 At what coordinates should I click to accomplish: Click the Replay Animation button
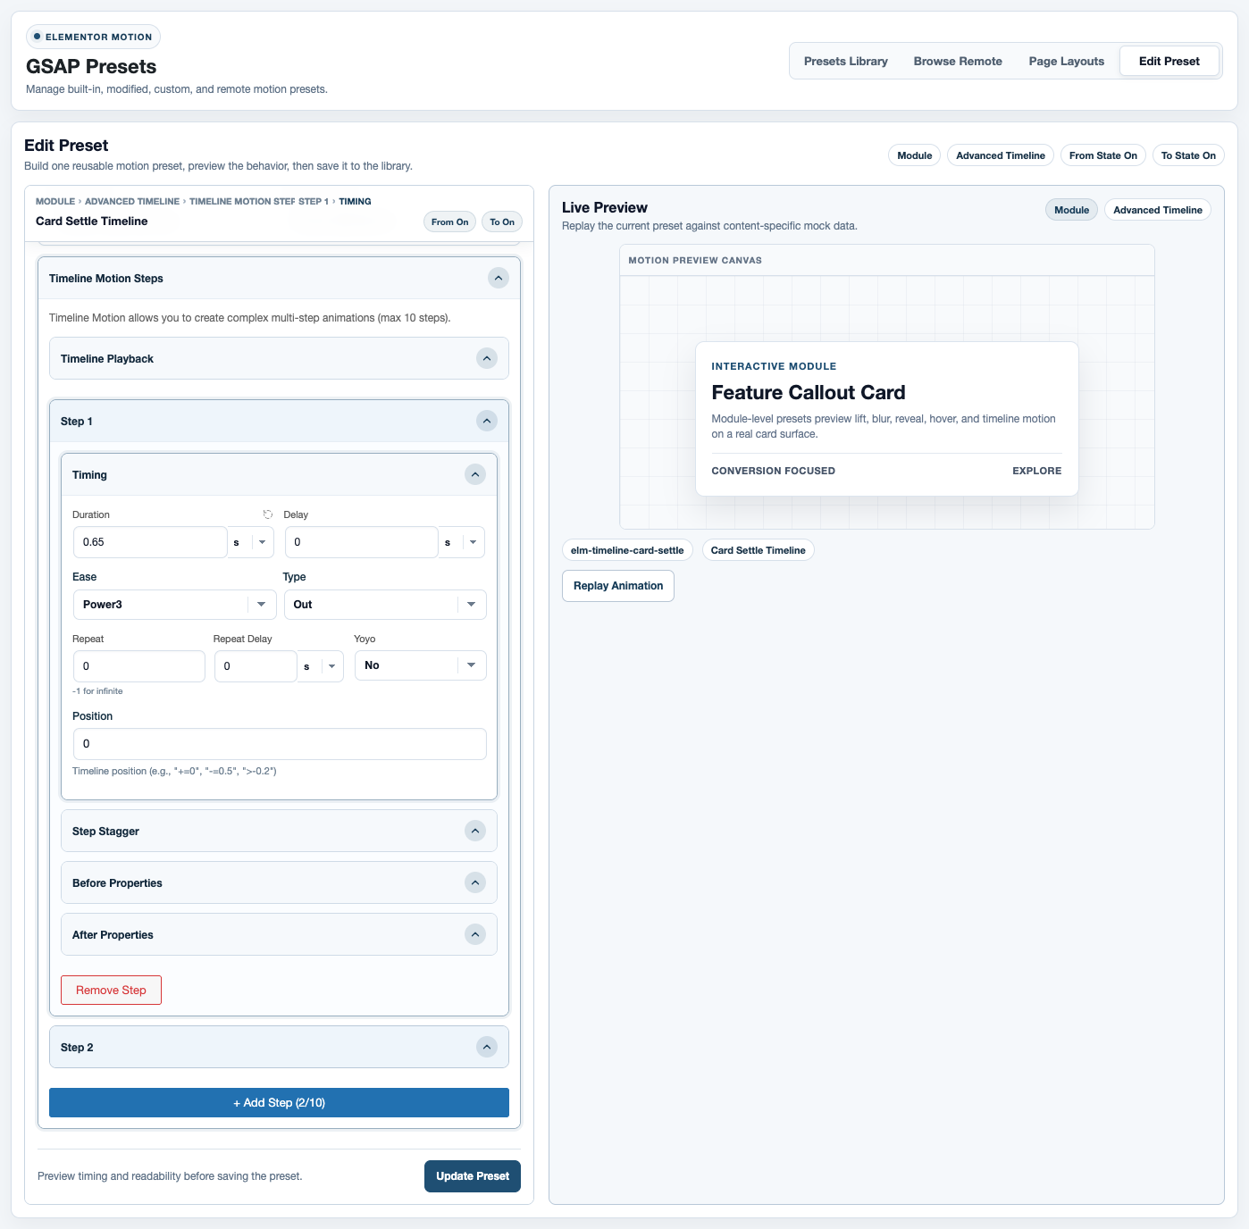pyautogui.click(x=618, y=586)
